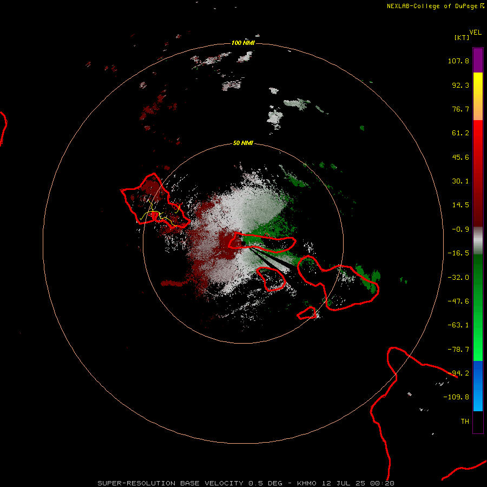The height and width of the screenshot is (487, 487).
Task: Click the 100 NMI range ring label
Action: pyautogui.click(x=243, y=43)
